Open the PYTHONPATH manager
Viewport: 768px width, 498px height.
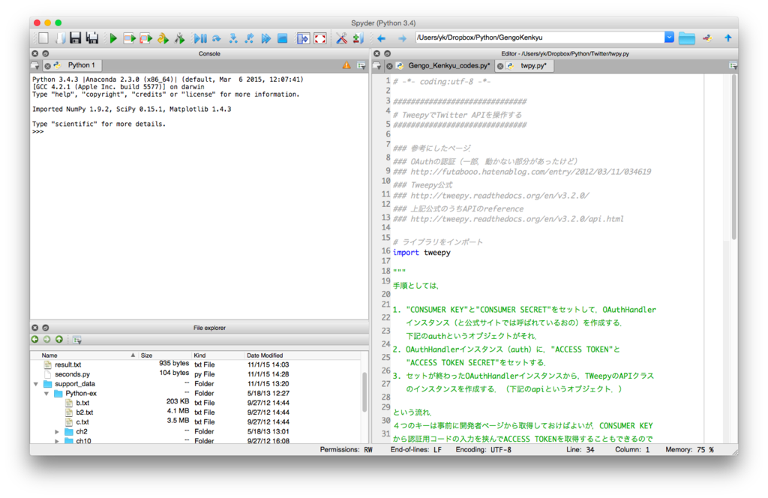(x=358, y=37)
